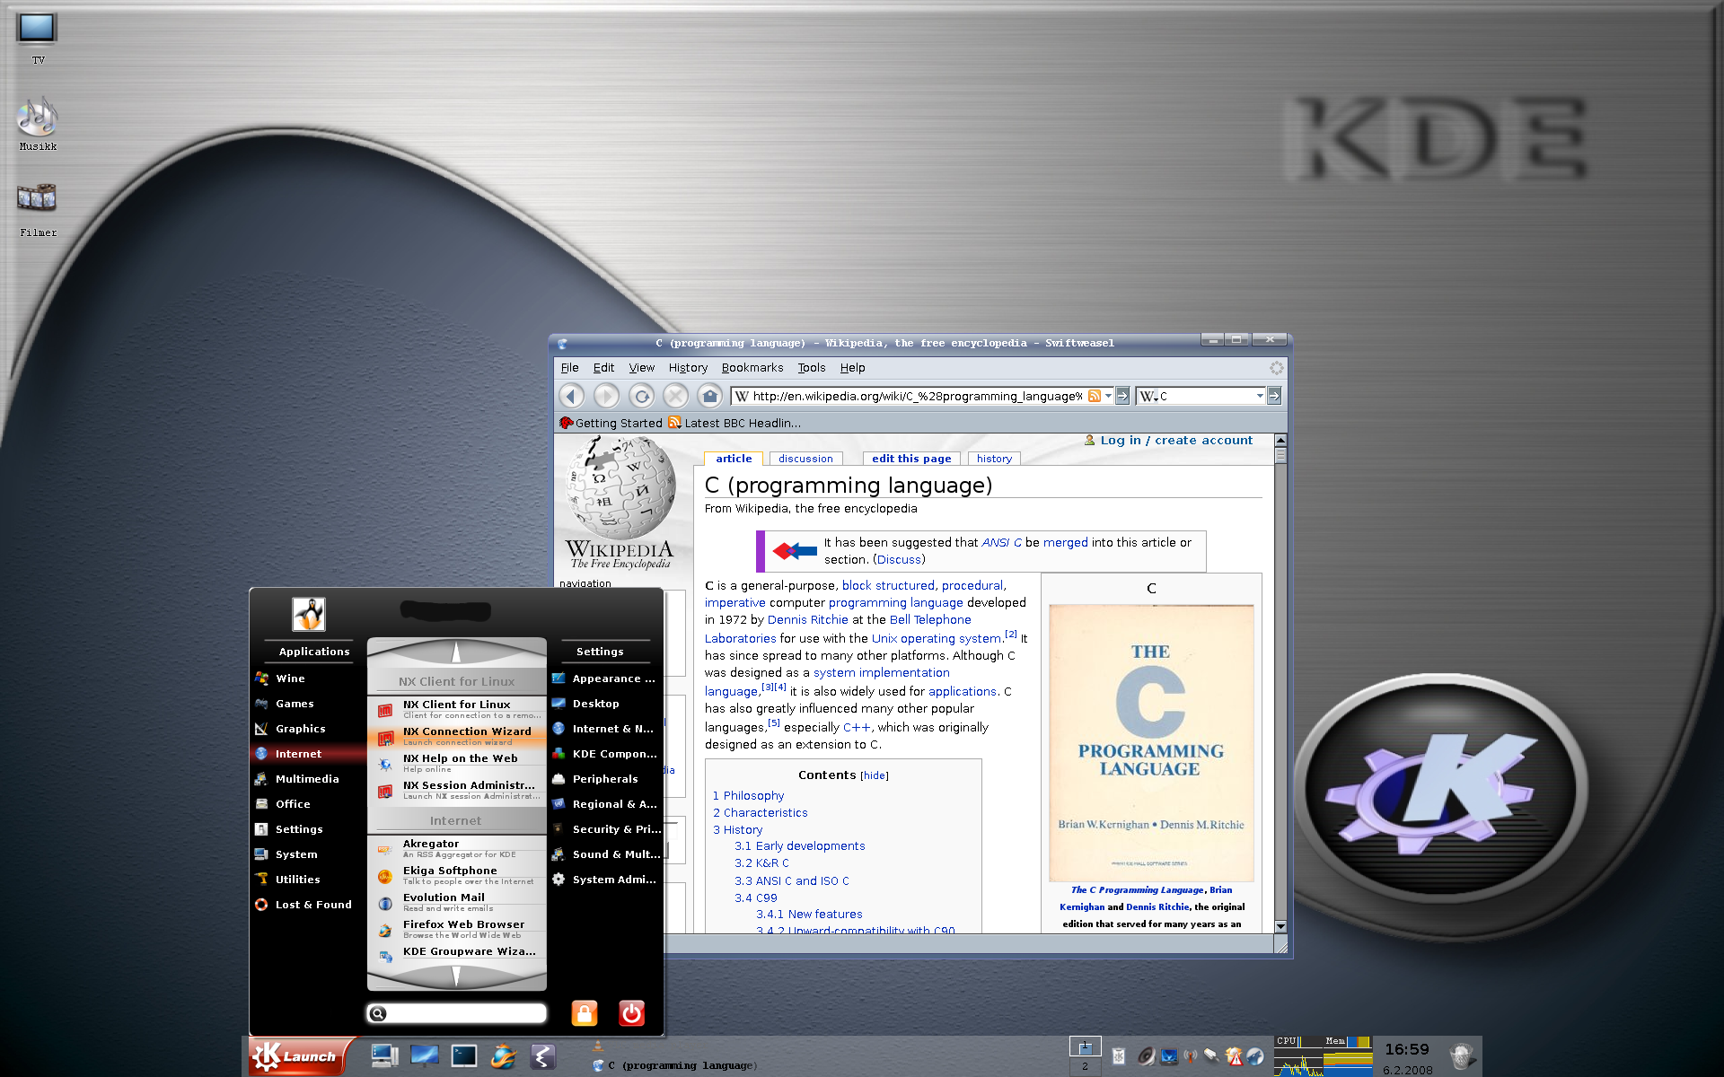Screen dimensions: 1724x1077
Task: Click the edit this page tab
Action: coord(911,459)
